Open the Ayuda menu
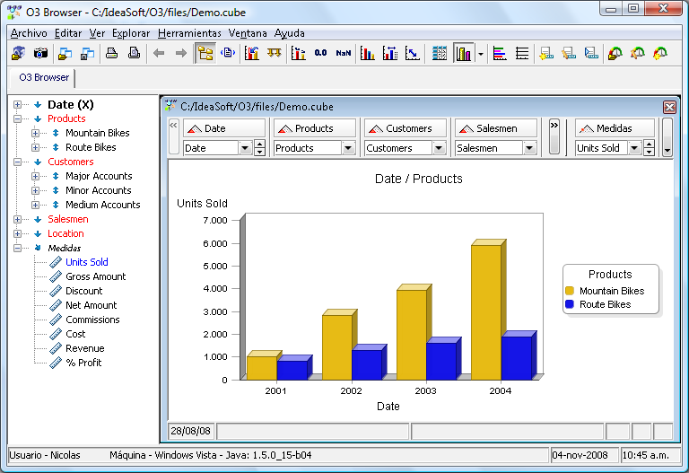The height and width of the screenshot is (473, 689). 289,33
